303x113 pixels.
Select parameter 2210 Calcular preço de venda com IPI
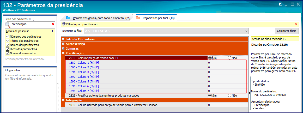tap(137, 58)
